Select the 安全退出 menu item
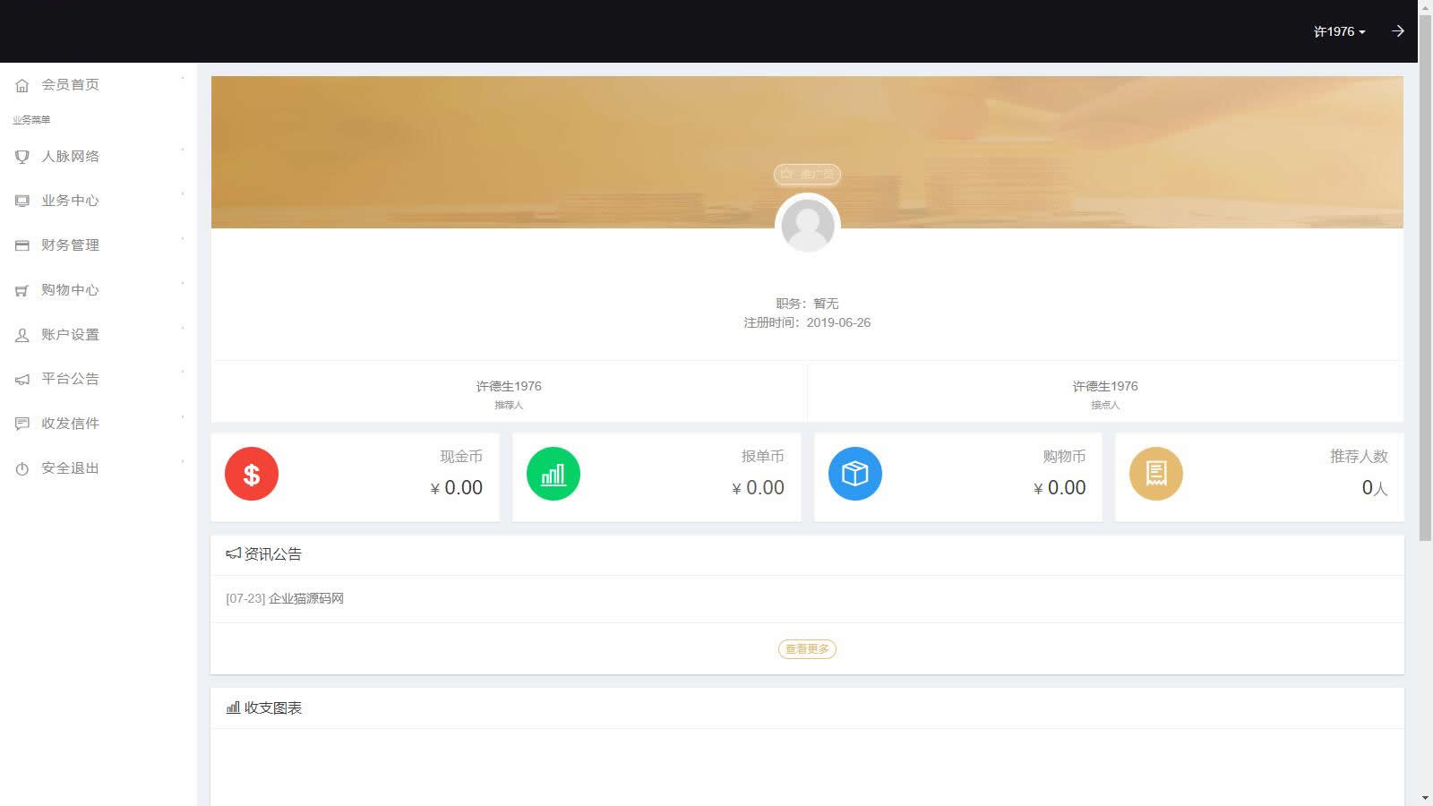The width and height of the screenshot is (1433, 806). click(67, 467)
